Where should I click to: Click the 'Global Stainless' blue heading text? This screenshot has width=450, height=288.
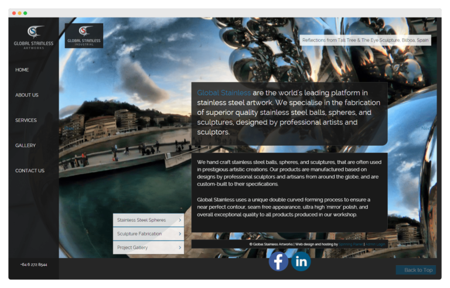(x=224, y=92)
